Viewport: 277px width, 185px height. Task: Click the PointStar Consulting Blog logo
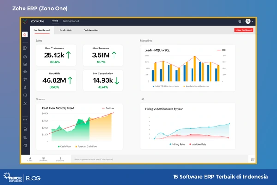click(22, 177)
